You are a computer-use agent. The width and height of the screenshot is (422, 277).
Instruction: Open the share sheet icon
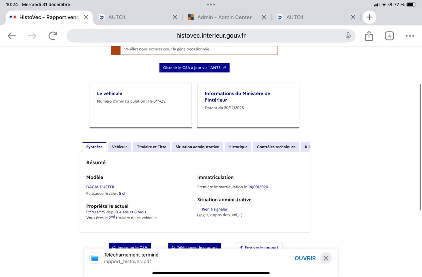pos(369,36)
